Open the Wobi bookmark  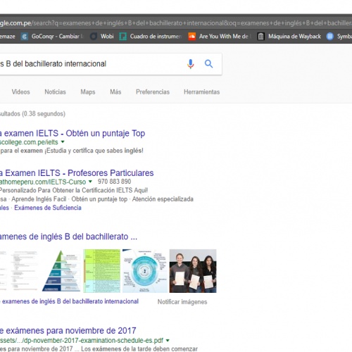pos(102,37)
